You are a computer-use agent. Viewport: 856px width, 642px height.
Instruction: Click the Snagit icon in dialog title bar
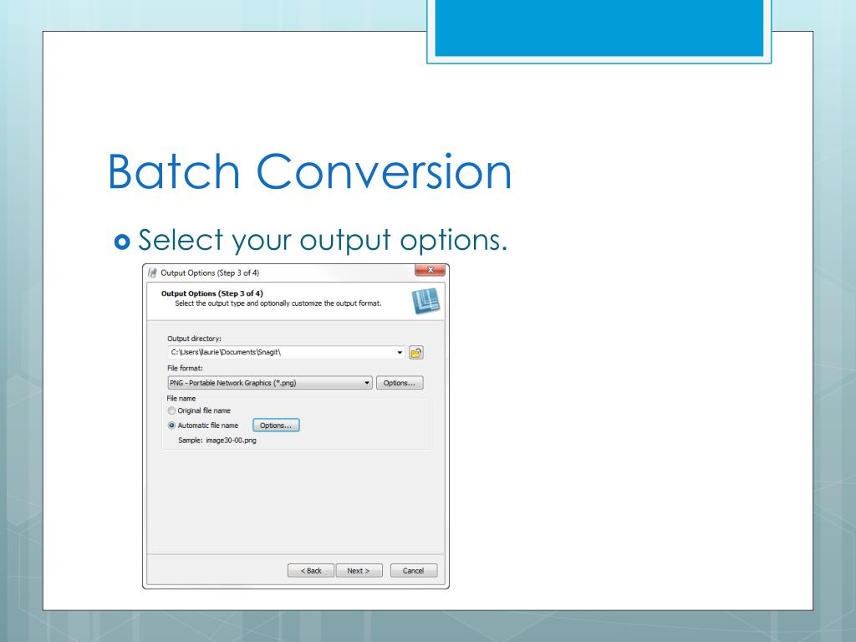pos(152,273)
